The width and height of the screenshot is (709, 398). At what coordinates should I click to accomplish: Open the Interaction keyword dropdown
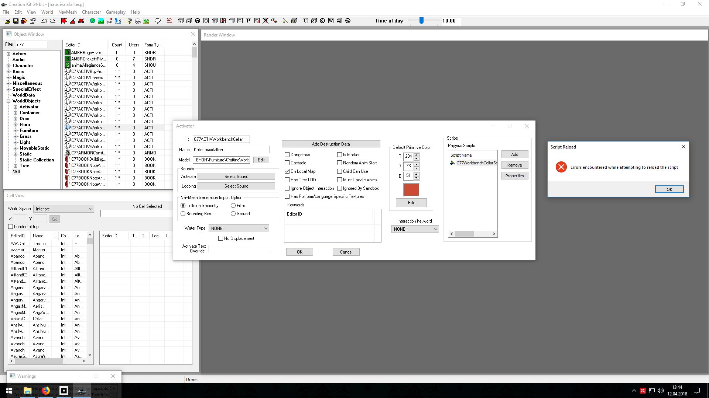click(415, 229)
